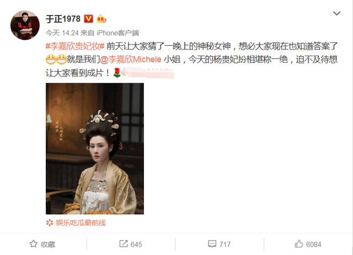Click the crown membership badge icon
The height and width of the screenshot is (255, 353).
click(101, 19)
